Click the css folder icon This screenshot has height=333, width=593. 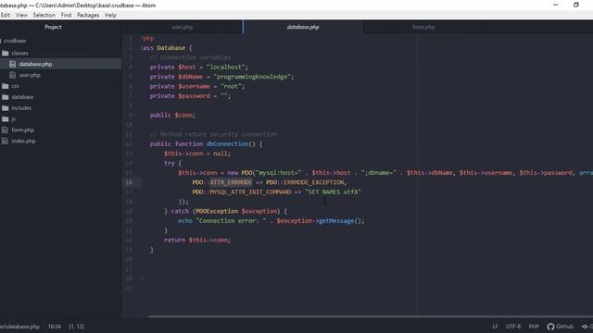[x=6, y=86]
